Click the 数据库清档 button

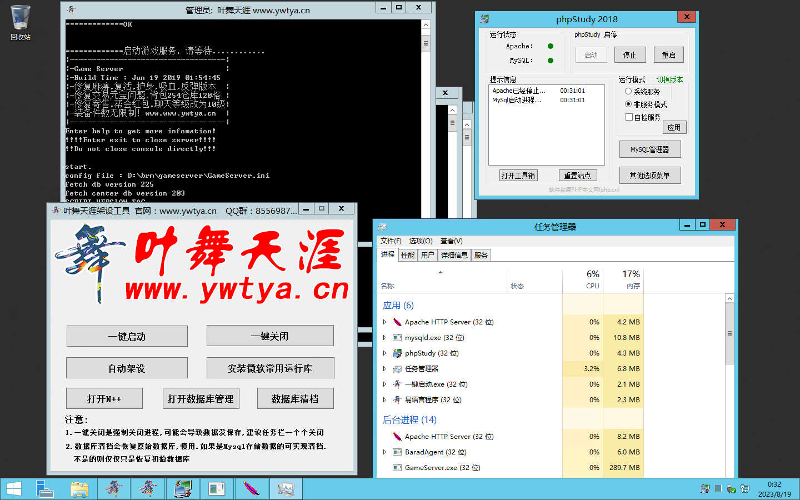click(x=295, y=398)
